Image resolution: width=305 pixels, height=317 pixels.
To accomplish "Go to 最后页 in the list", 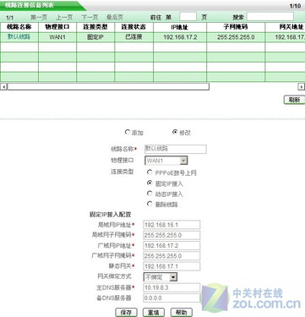I will tap(115, 18).
